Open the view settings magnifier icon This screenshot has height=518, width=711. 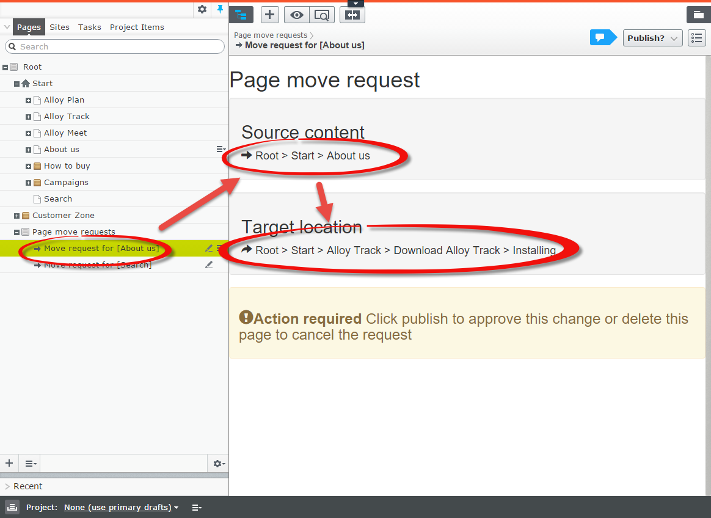tap(321, 15)
